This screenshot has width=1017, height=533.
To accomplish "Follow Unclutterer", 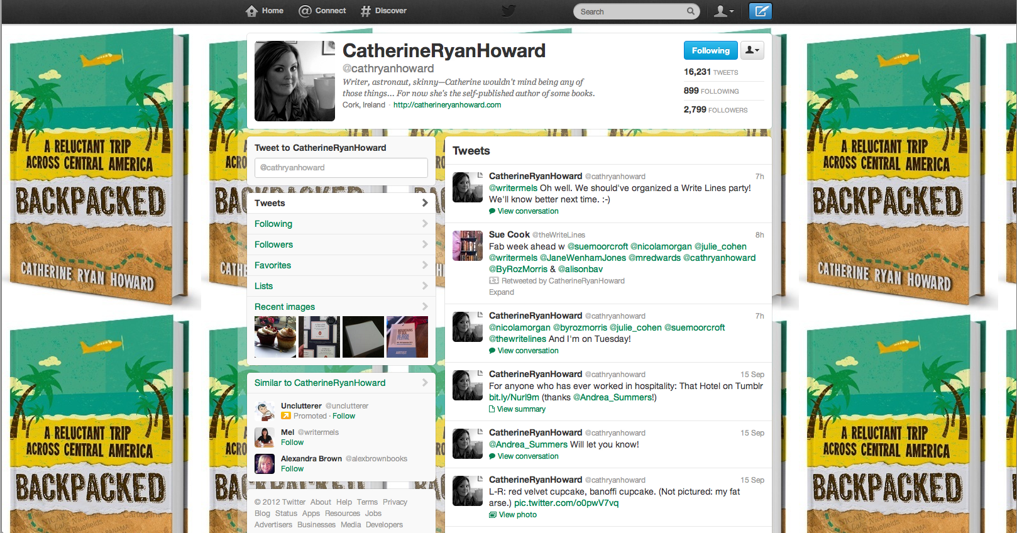I will 344,416.
